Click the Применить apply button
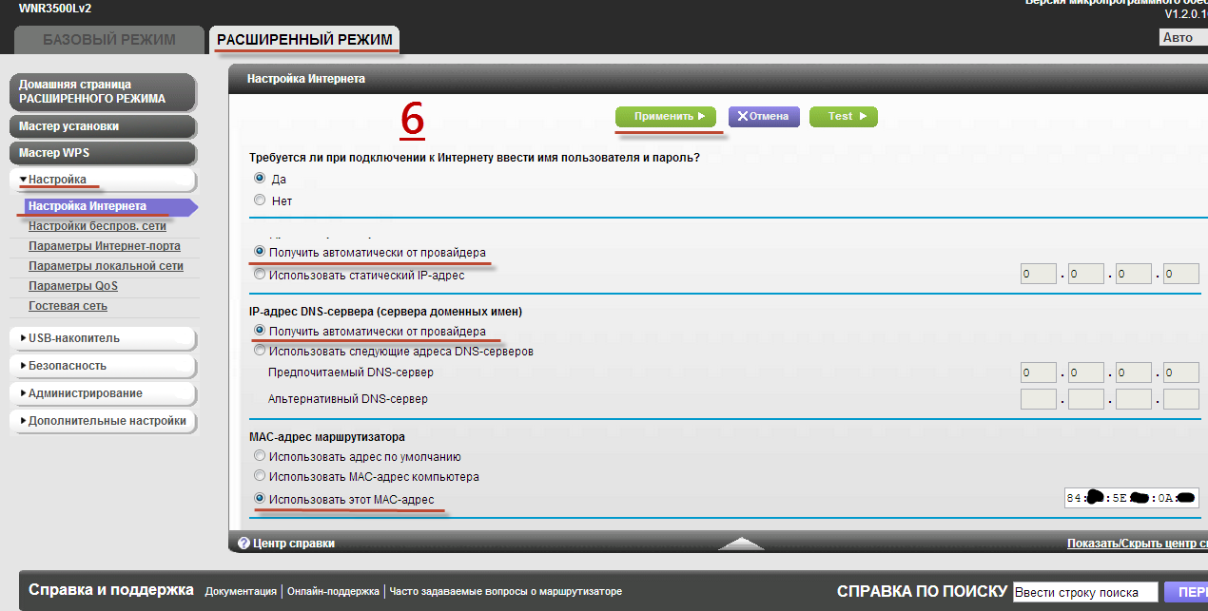The width and height of the screenshot is (1208, 611). (x=665, y=116)
